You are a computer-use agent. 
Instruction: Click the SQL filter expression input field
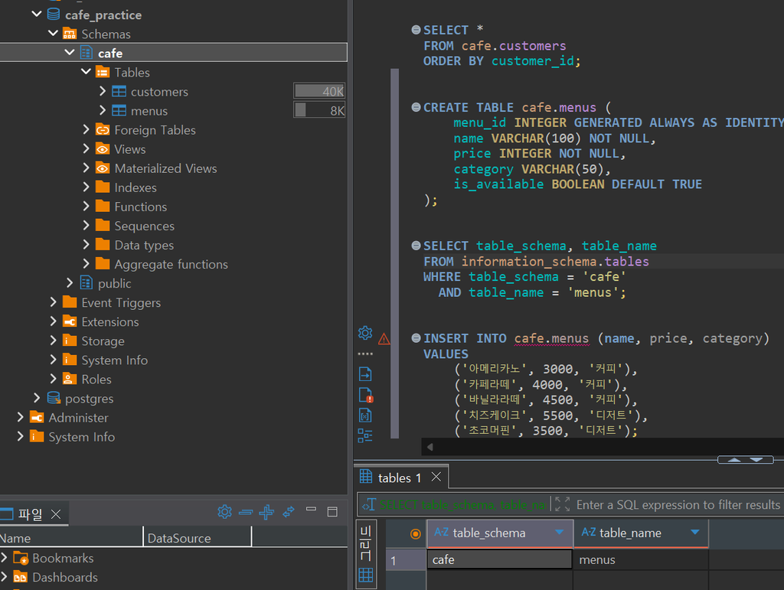click(679, 504)
